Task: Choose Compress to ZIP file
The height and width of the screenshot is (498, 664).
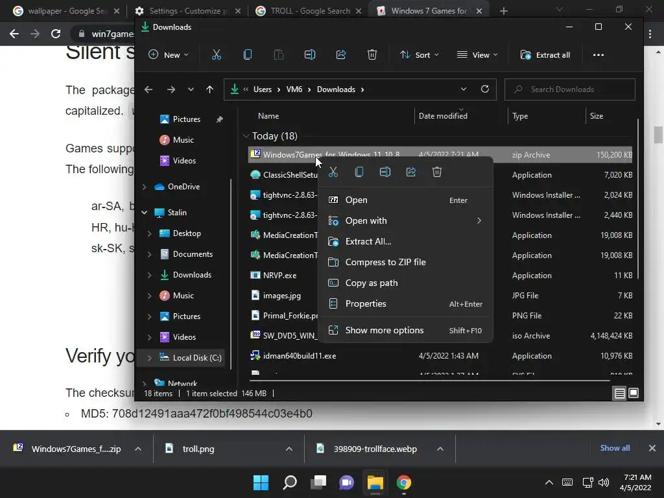Action: tap(406, 262)
